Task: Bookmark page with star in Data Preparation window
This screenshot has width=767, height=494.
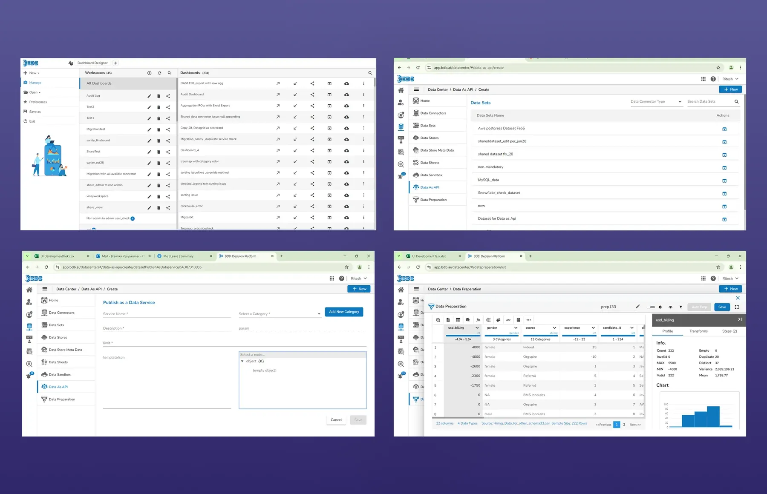Action: tap(718, 267)
